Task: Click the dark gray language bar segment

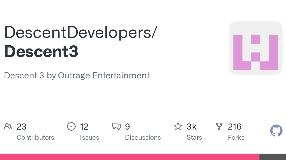Action: 273,157
